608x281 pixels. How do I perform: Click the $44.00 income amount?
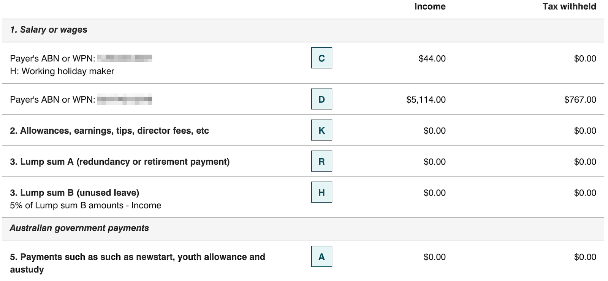432,59
